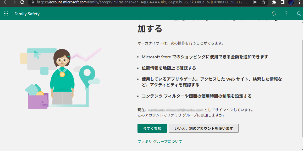Click the family organizer illustration
Image resolution: width=303 pixels, height=151 pixels.
(61, 78)
